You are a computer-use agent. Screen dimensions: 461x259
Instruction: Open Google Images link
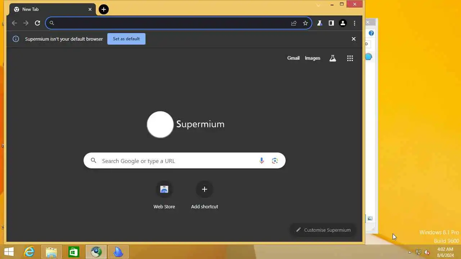(313, 58)
